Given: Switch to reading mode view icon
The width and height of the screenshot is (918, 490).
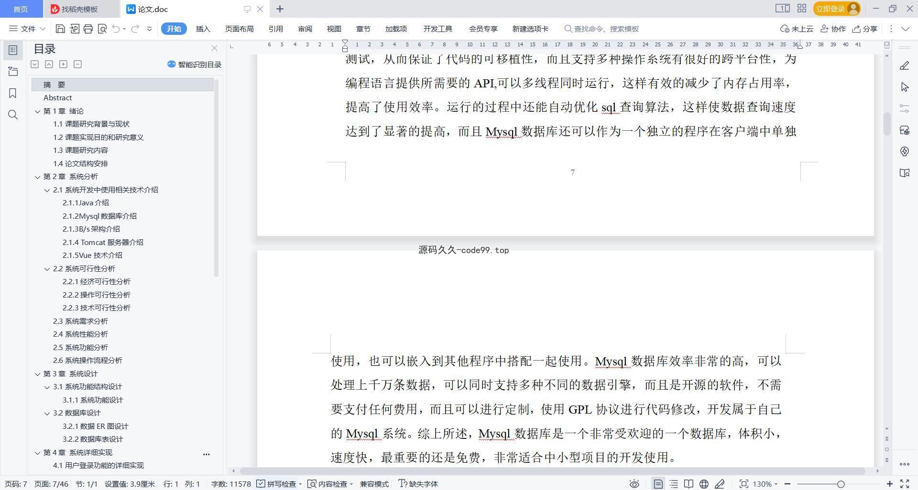Looking at the screenshot, I should [x=688, y=484].
